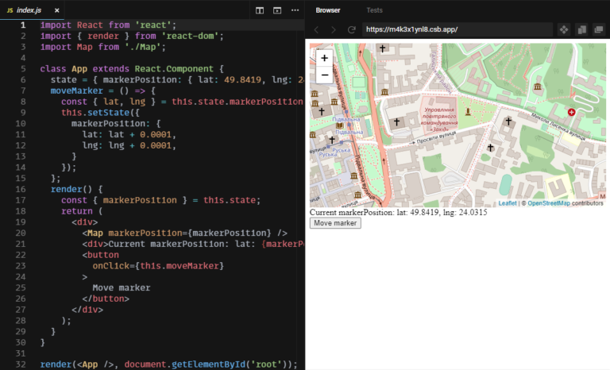This screenshot has width=610, height=370.
Task: Go forward in the preview browser
Action: point(334,29)
